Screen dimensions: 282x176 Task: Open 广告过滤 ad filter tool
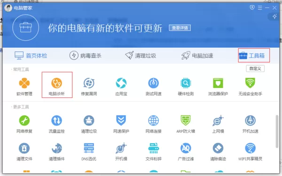tap(186, 152)
